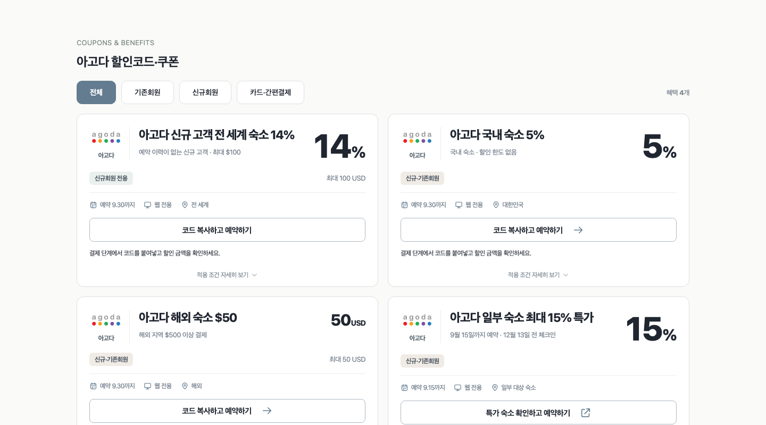Click external link icon on 특가 숙소 button

pyautogui.click(x=586, y=413)
